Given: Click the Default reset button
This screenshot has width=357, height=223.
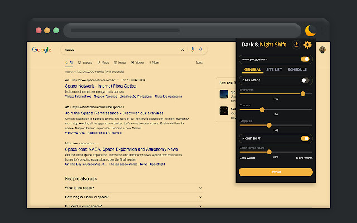Looking at the screenshot, I should coord(276,172).
